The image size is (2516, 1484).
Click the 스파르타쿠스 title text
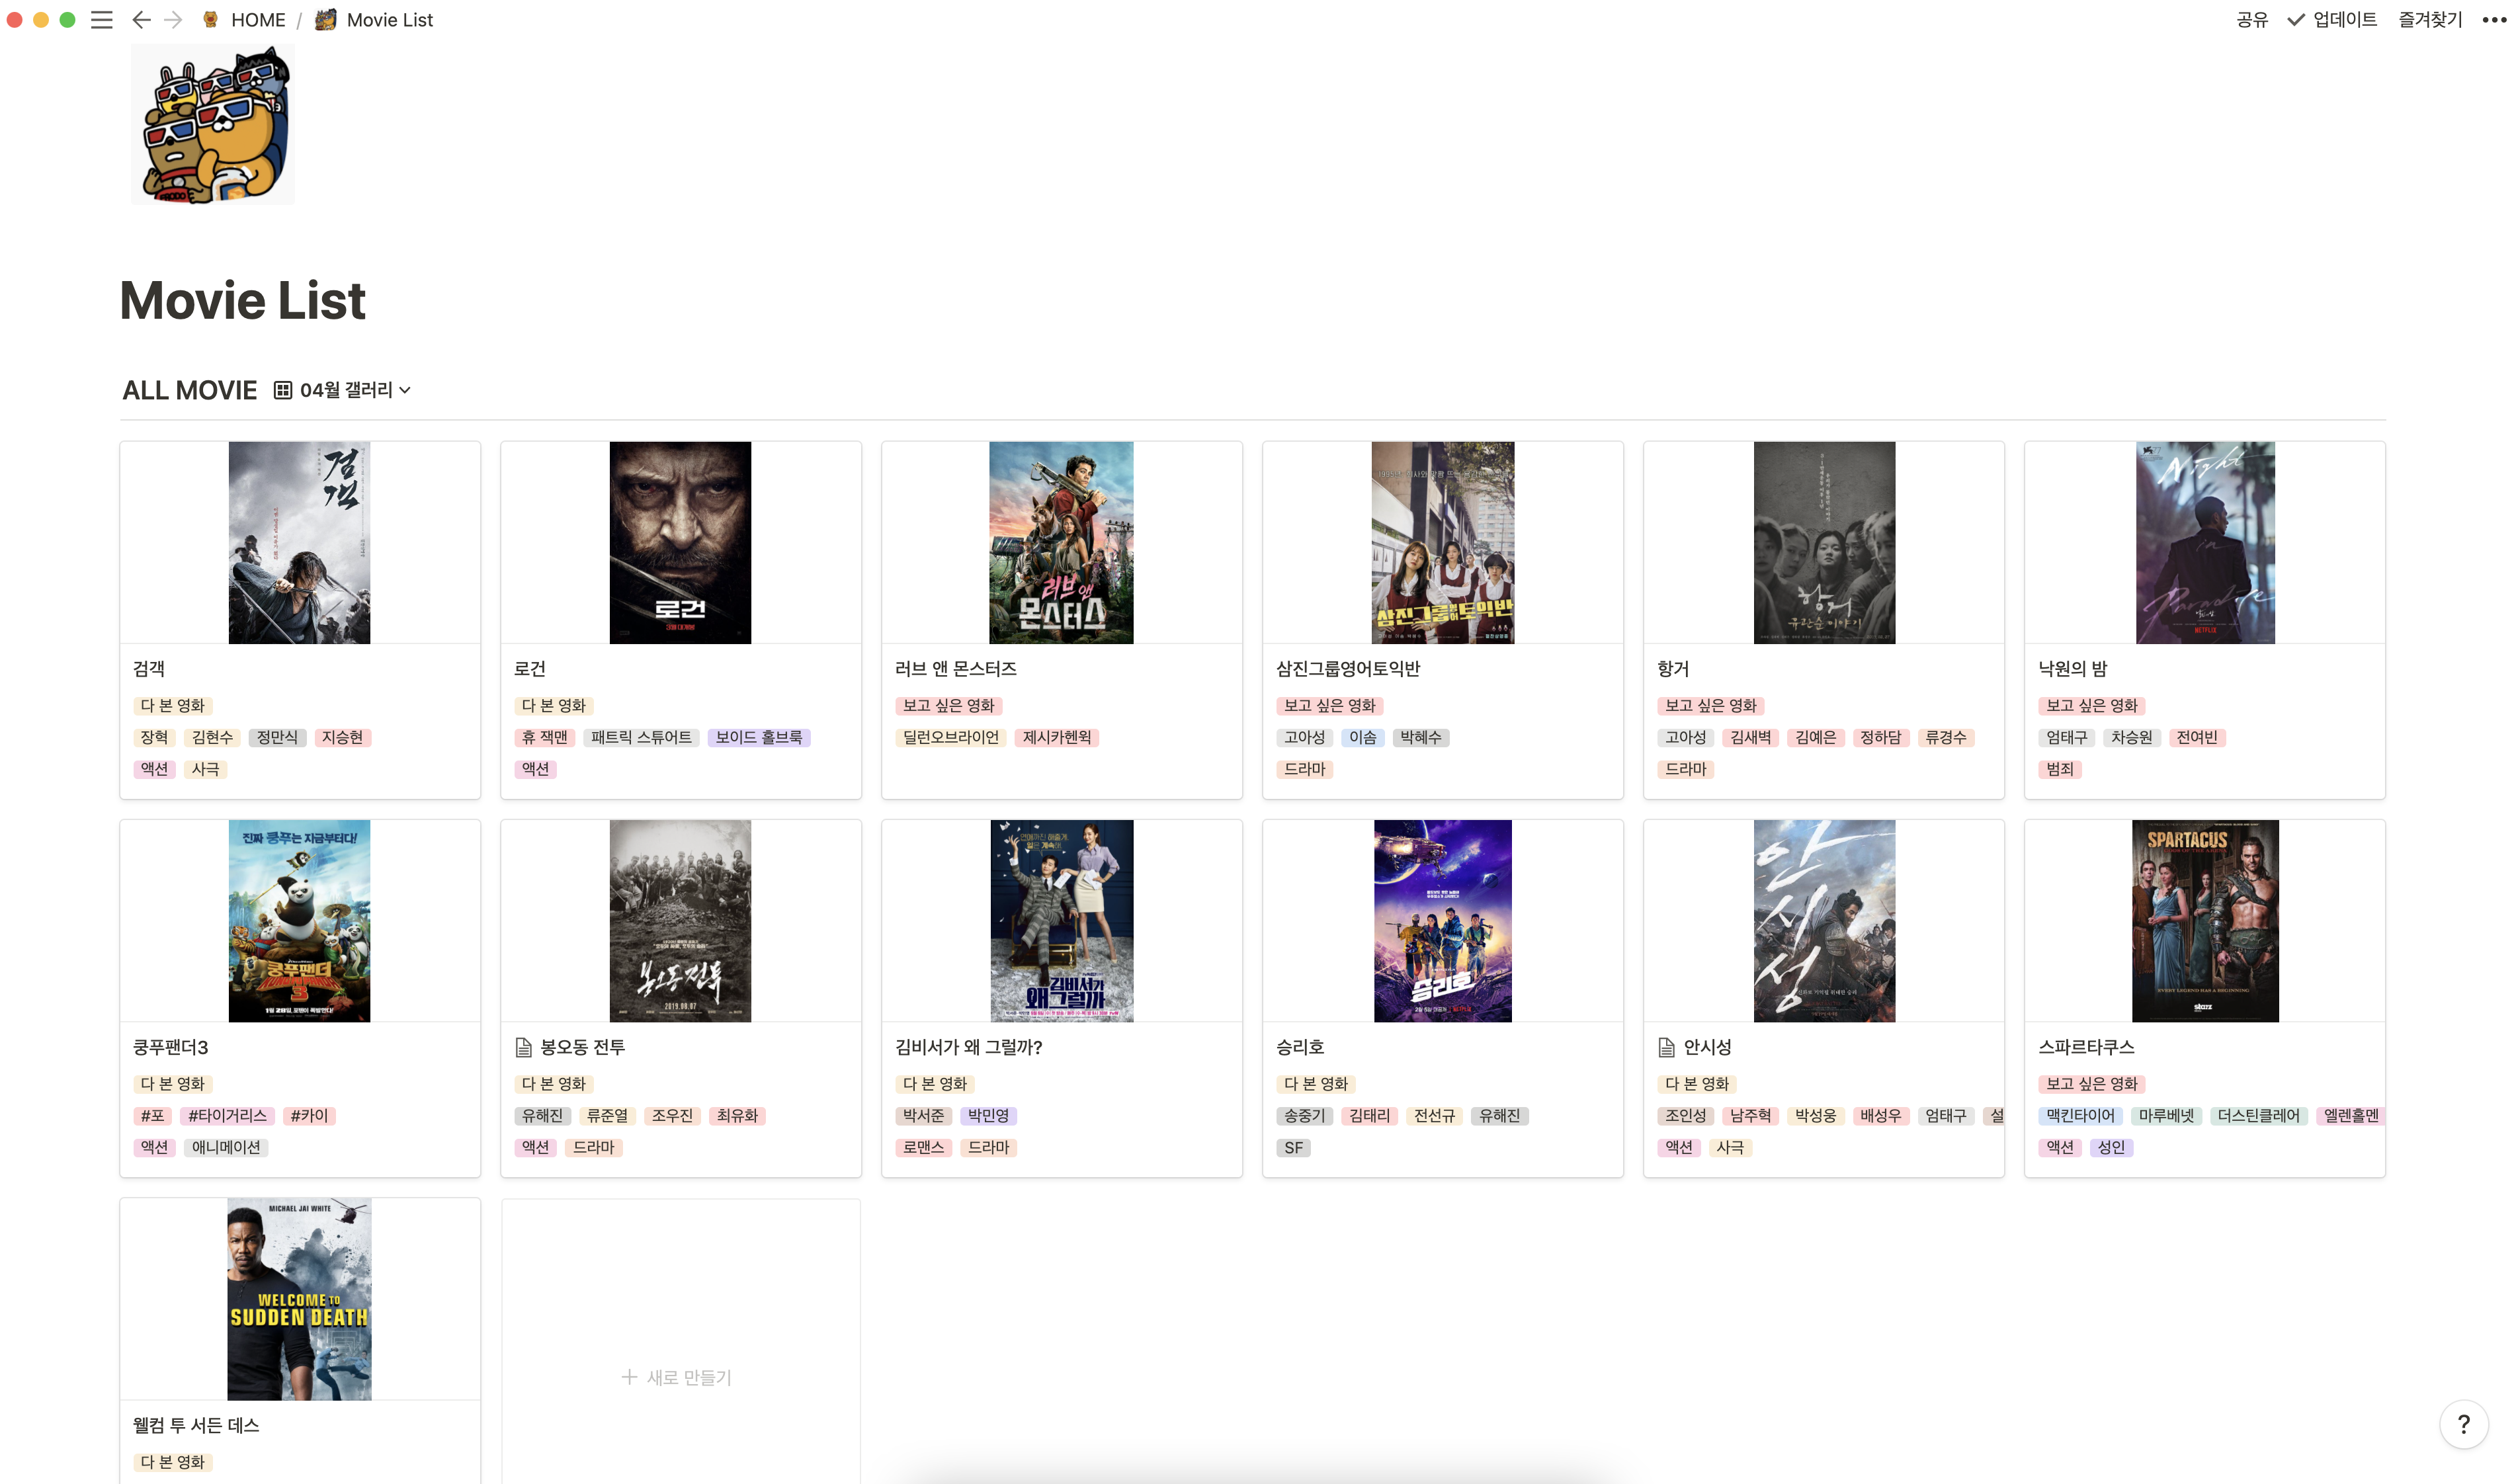[x=2086, y=1047]
